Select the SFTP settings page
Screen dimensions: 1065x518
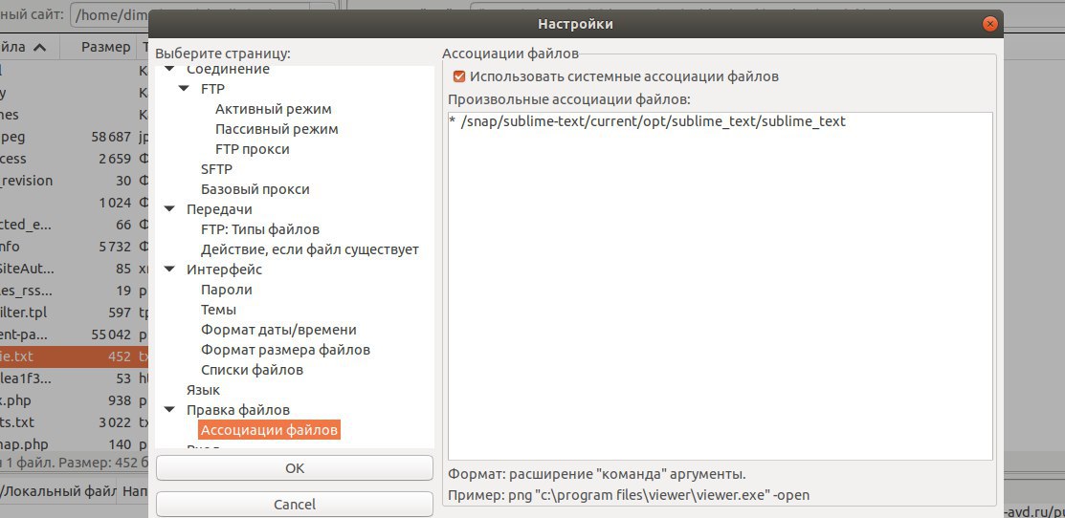pos(216,169)
